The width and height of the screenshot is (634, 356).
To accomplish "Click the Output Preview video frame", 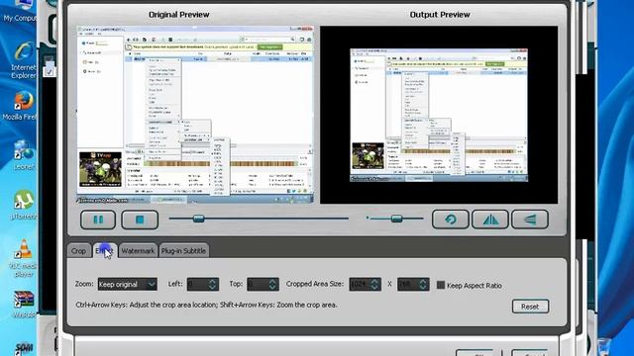I will click(x=439, y=115).
